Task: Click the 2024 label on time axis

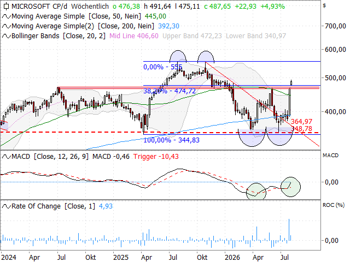Action: coord(9,258)
